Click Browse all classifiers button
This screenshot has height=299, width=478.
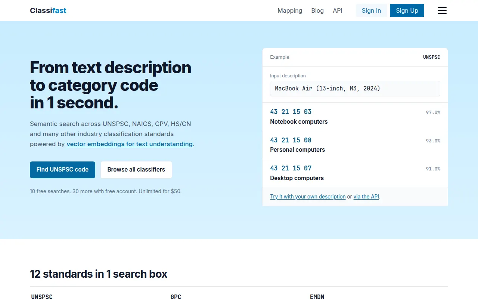point(136,170)
